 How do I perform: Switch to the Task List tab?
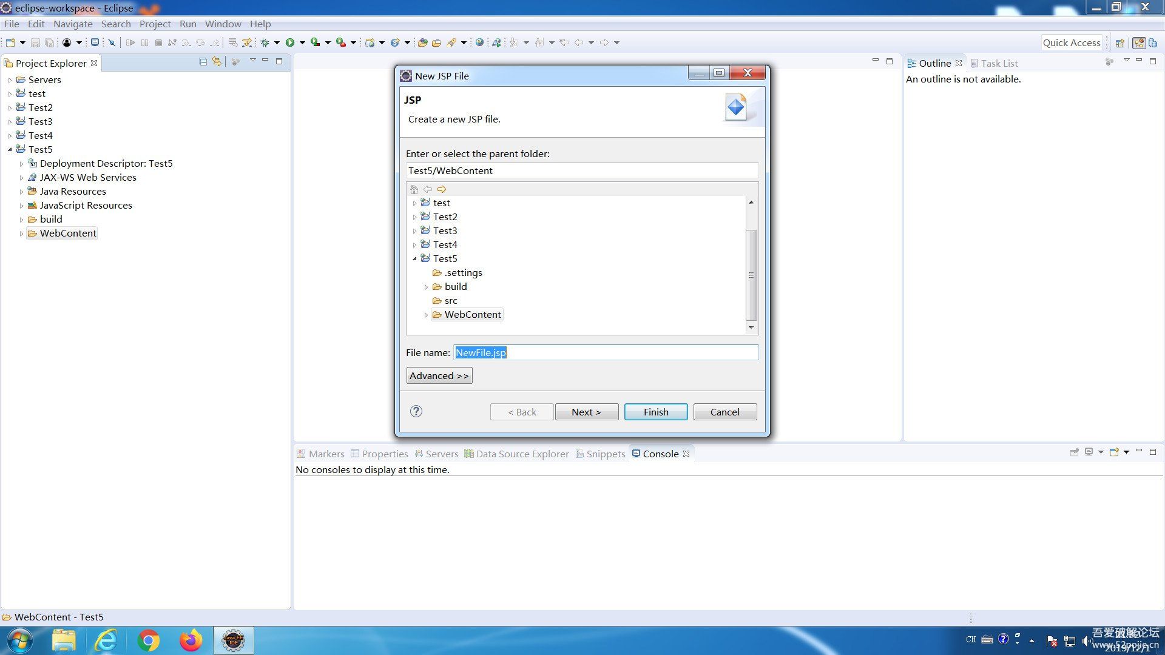[x=994, y=63]
